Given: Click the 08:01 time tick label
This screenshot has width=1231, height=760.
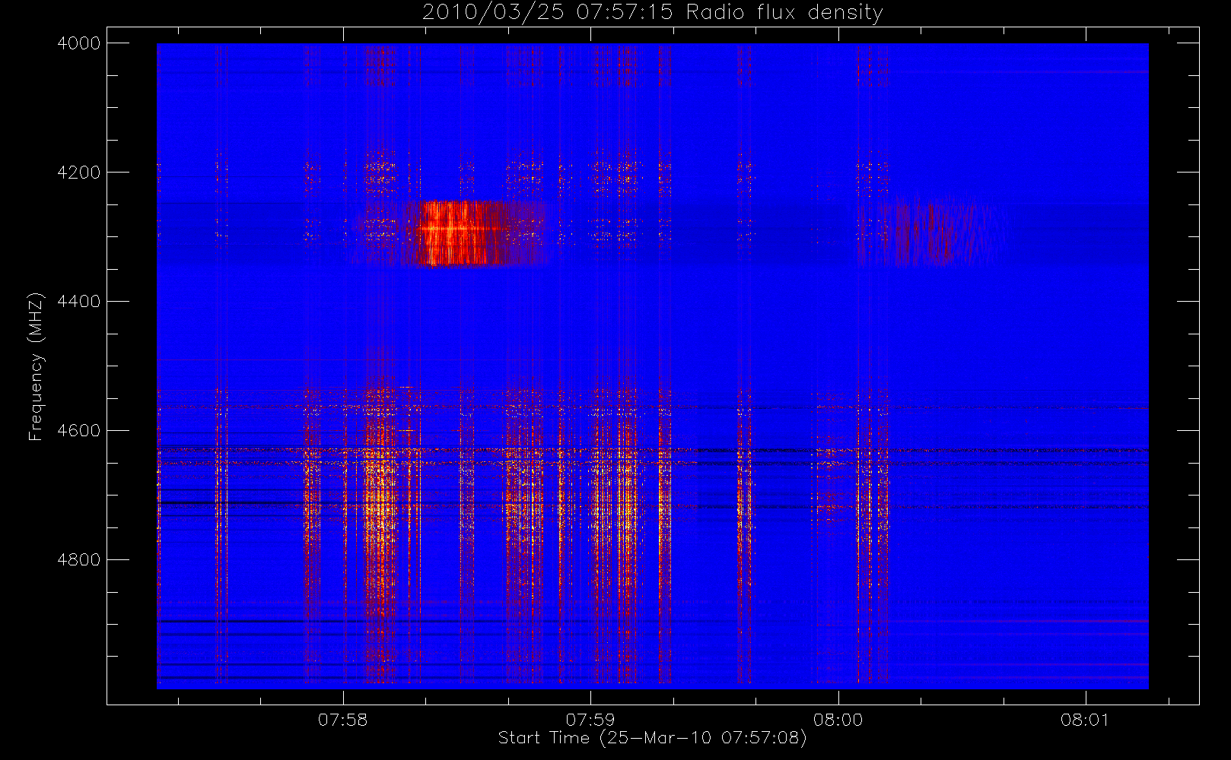Looking at the screenshot, I should tap(1085, 720).
